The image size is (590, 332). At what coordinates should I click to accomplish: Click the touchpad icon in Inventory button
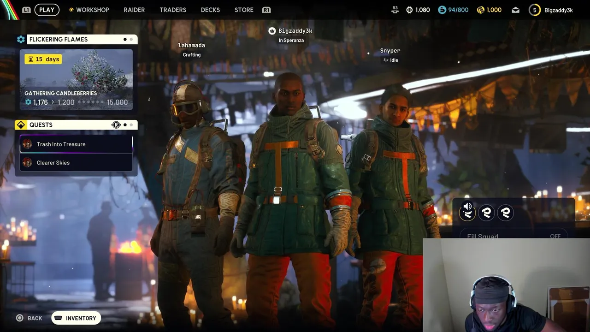click(x=58, y=318)
